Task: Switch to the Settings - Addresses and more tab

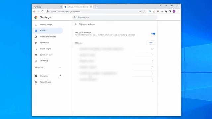Action: pos(78,7)
